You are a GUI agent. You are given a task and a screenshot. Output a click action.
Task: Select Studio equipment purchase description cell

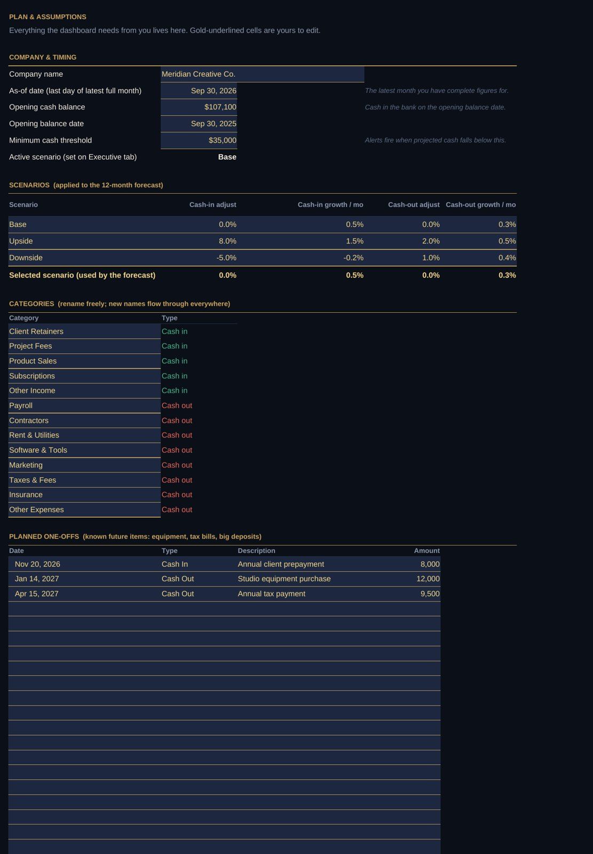coord(301,579)
